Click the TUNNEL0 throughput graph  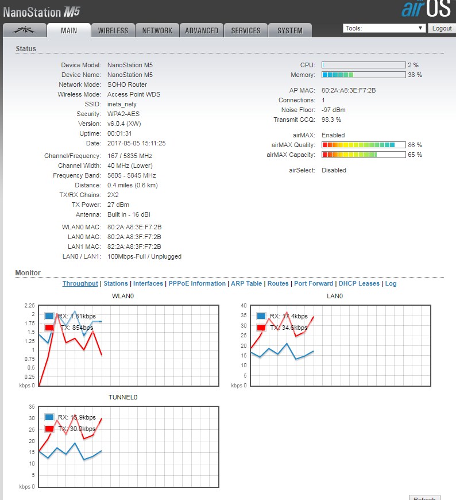coord(129,447)
